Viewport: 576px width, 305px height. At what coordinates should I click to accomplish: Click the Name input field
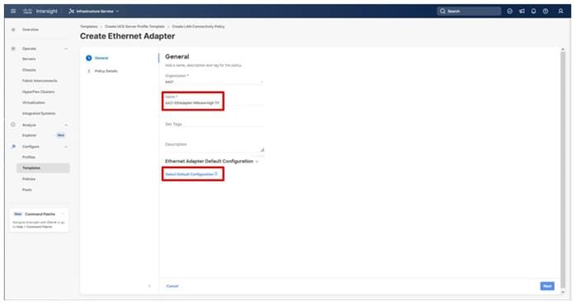click(215, 103)
